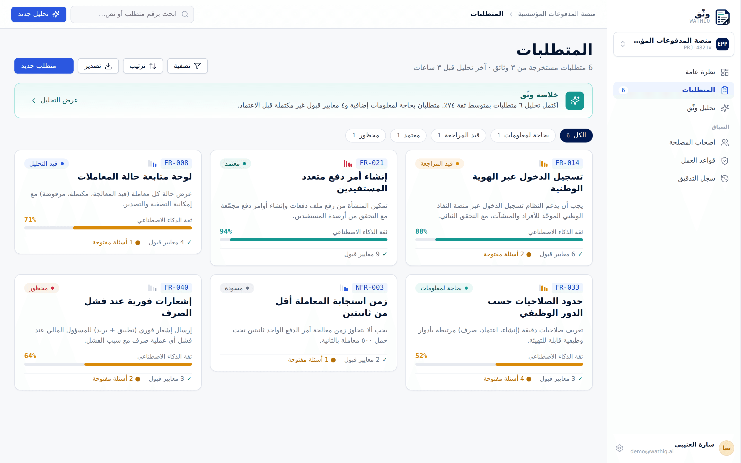Click the FR-014 ID tag
The image size is (741, 463).
pyautogui.click(x=567, y=163)
